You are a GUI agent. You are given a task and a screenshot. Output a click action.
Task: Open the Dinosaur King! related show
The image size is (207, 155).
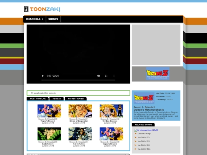[x=144, y=134]
